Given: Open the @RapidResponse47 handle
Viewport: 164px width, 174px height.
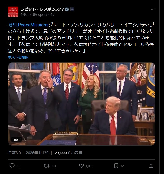Looking at the screenshot, I should (37, 15).
